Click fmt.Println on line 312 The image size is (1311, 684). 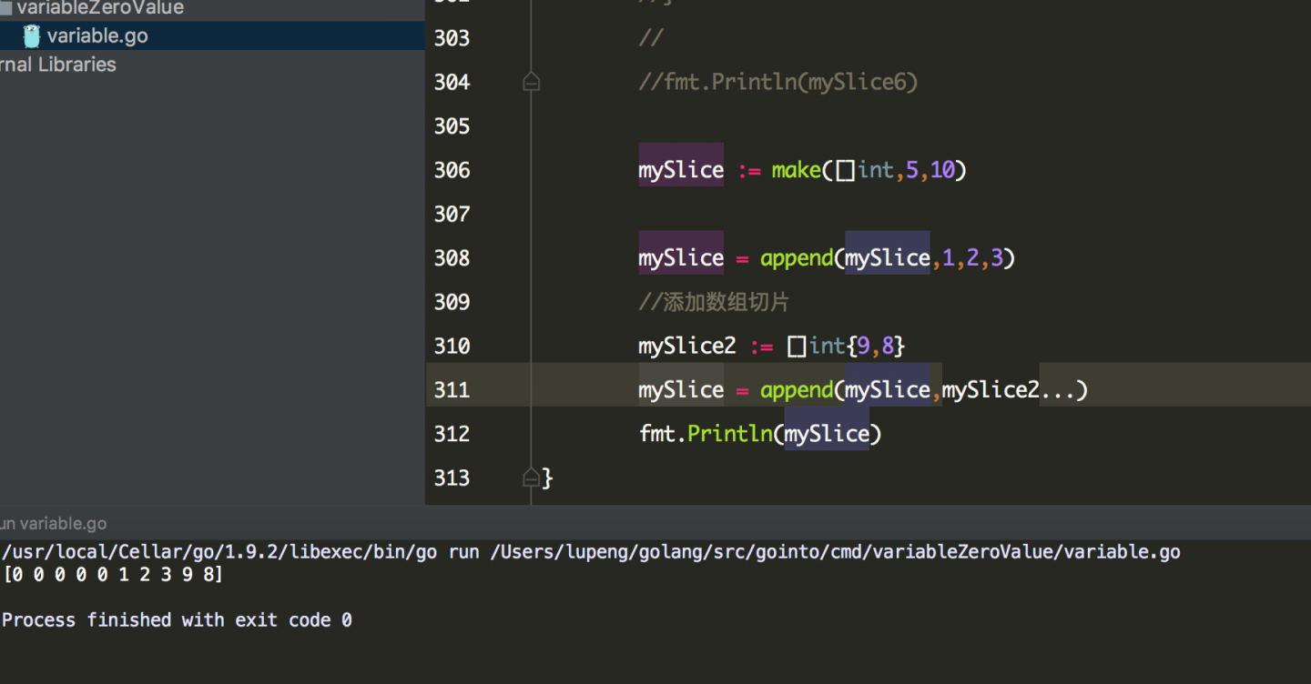[x=706, y=434]
